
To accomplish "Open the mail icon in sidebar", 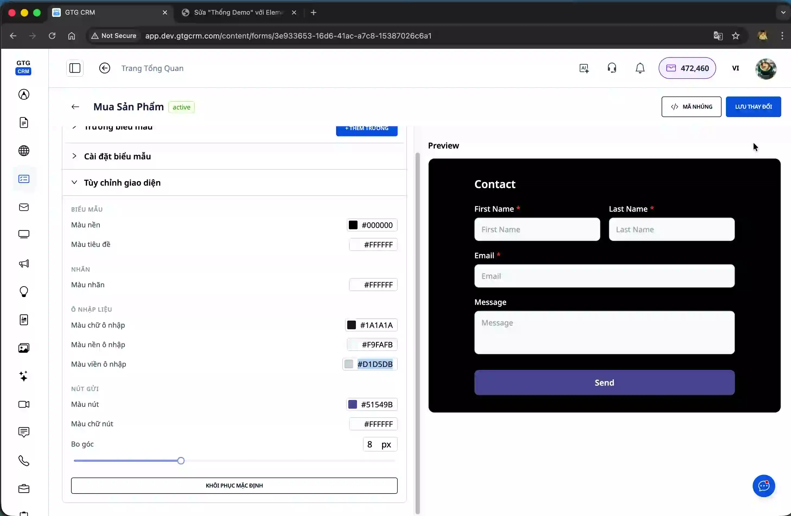I will 24,208.
